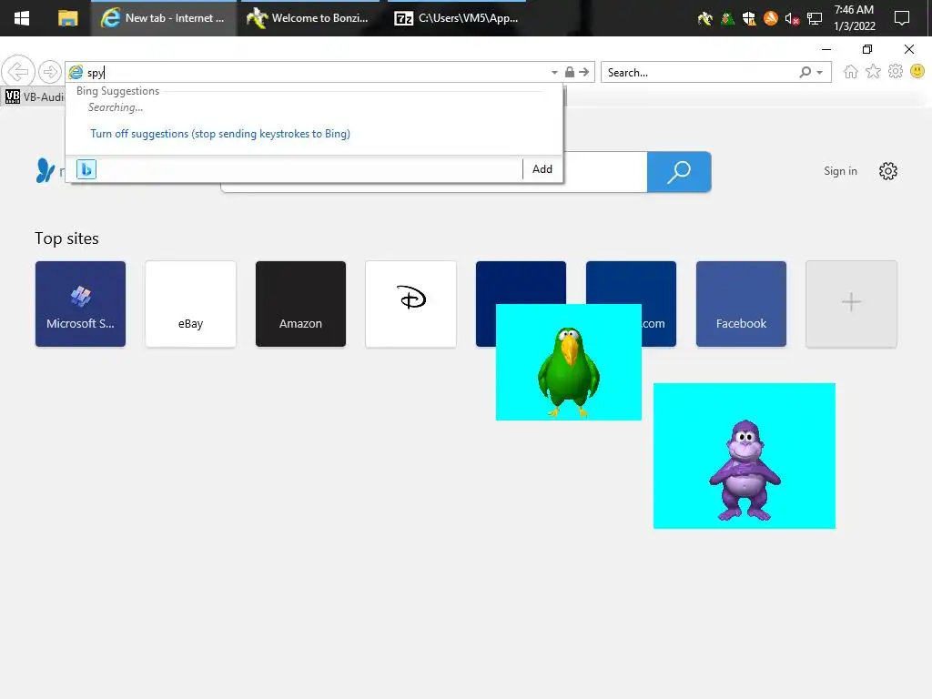Click the plus tile to add a top site

[x=851, y=304]
